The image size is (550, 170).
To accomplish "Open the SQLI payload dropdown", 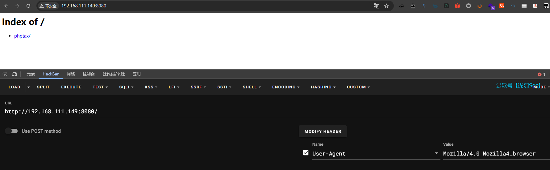I will pyautogui.click(x=126, y=87).
